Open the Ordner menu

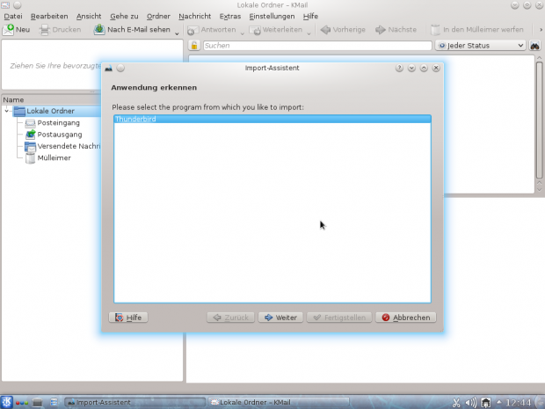tap(158, 17)
